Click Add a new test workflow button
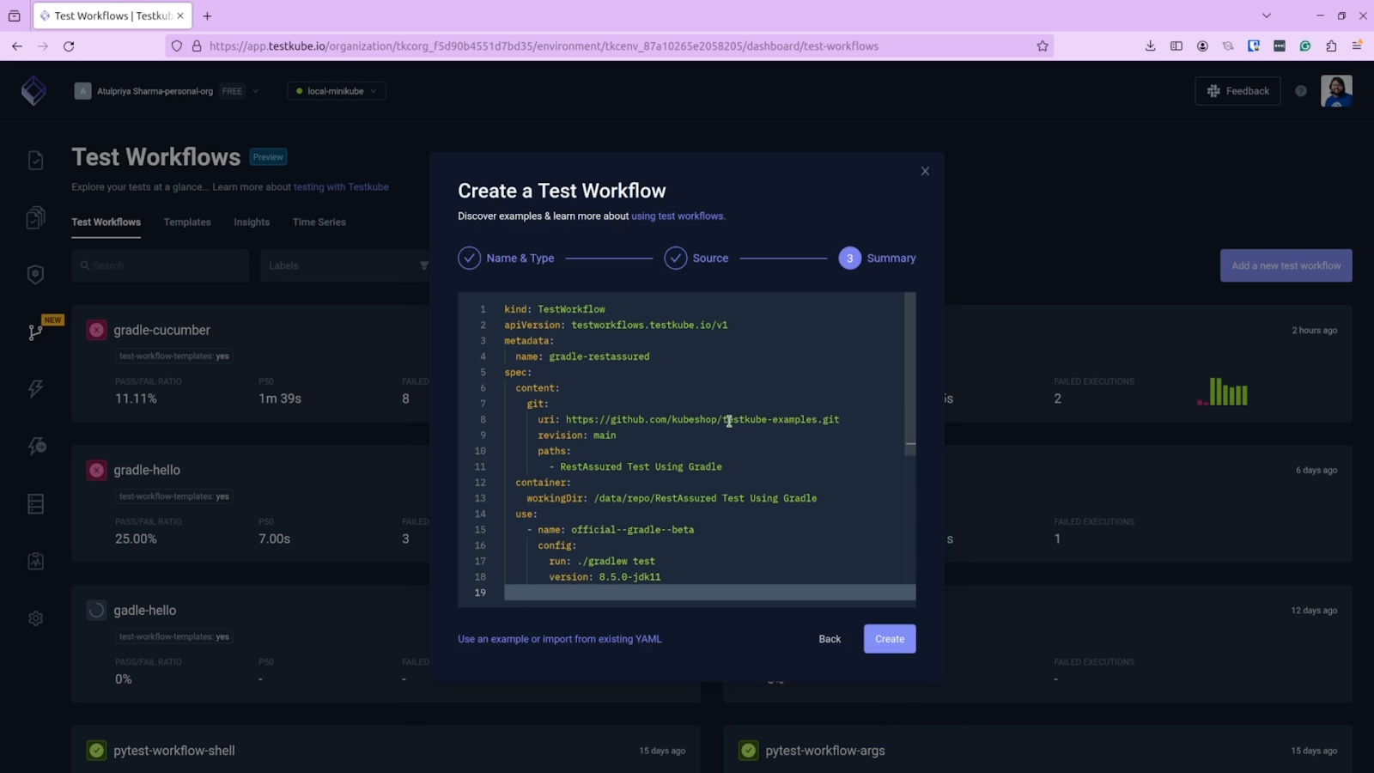 [x=1286, y=265]
